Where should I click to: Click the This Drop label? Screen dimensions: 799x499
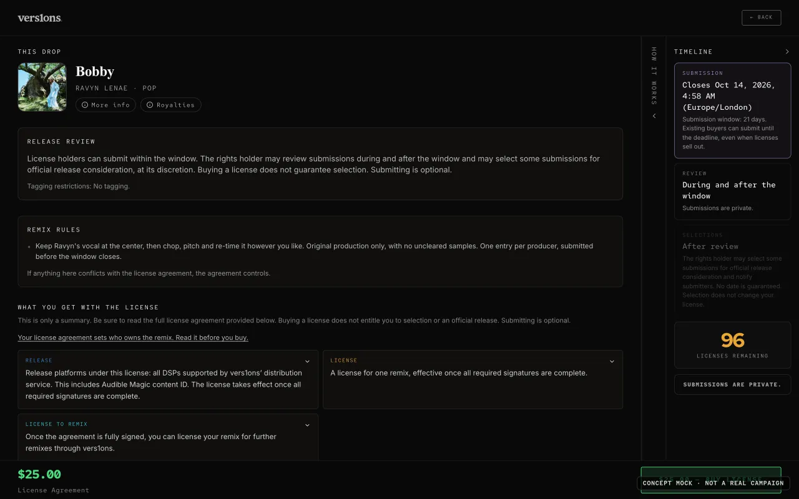click(39, 52)
